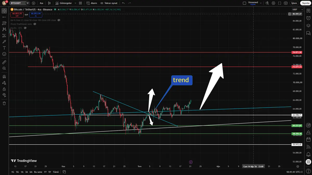This screenshot has width=312, height=175.
Task: Open the Göstergeler indicators dialog
Action: point(64,3)
